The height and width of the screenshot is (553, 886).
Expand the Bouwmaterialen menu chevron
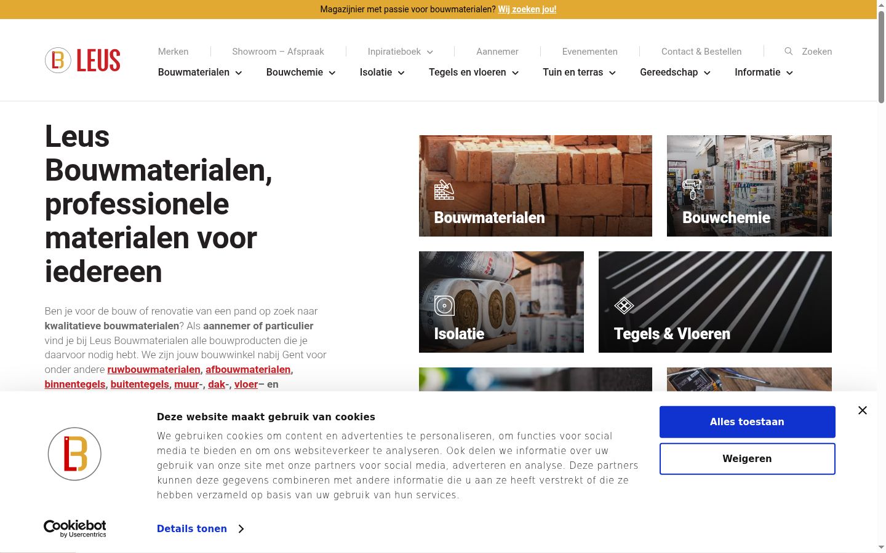239,73
